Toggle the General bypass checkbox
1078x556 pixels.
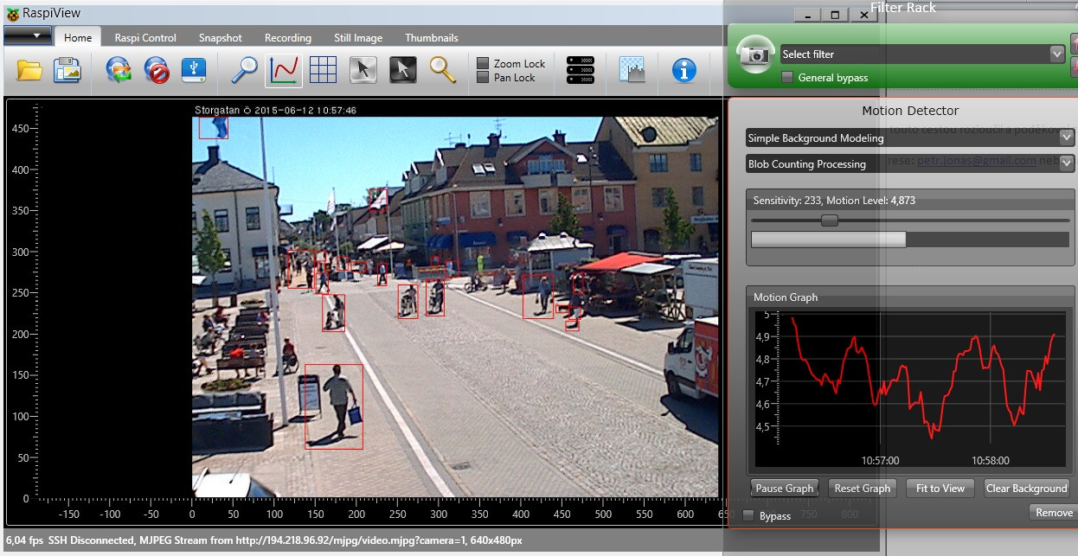click(x=787, y=78)
